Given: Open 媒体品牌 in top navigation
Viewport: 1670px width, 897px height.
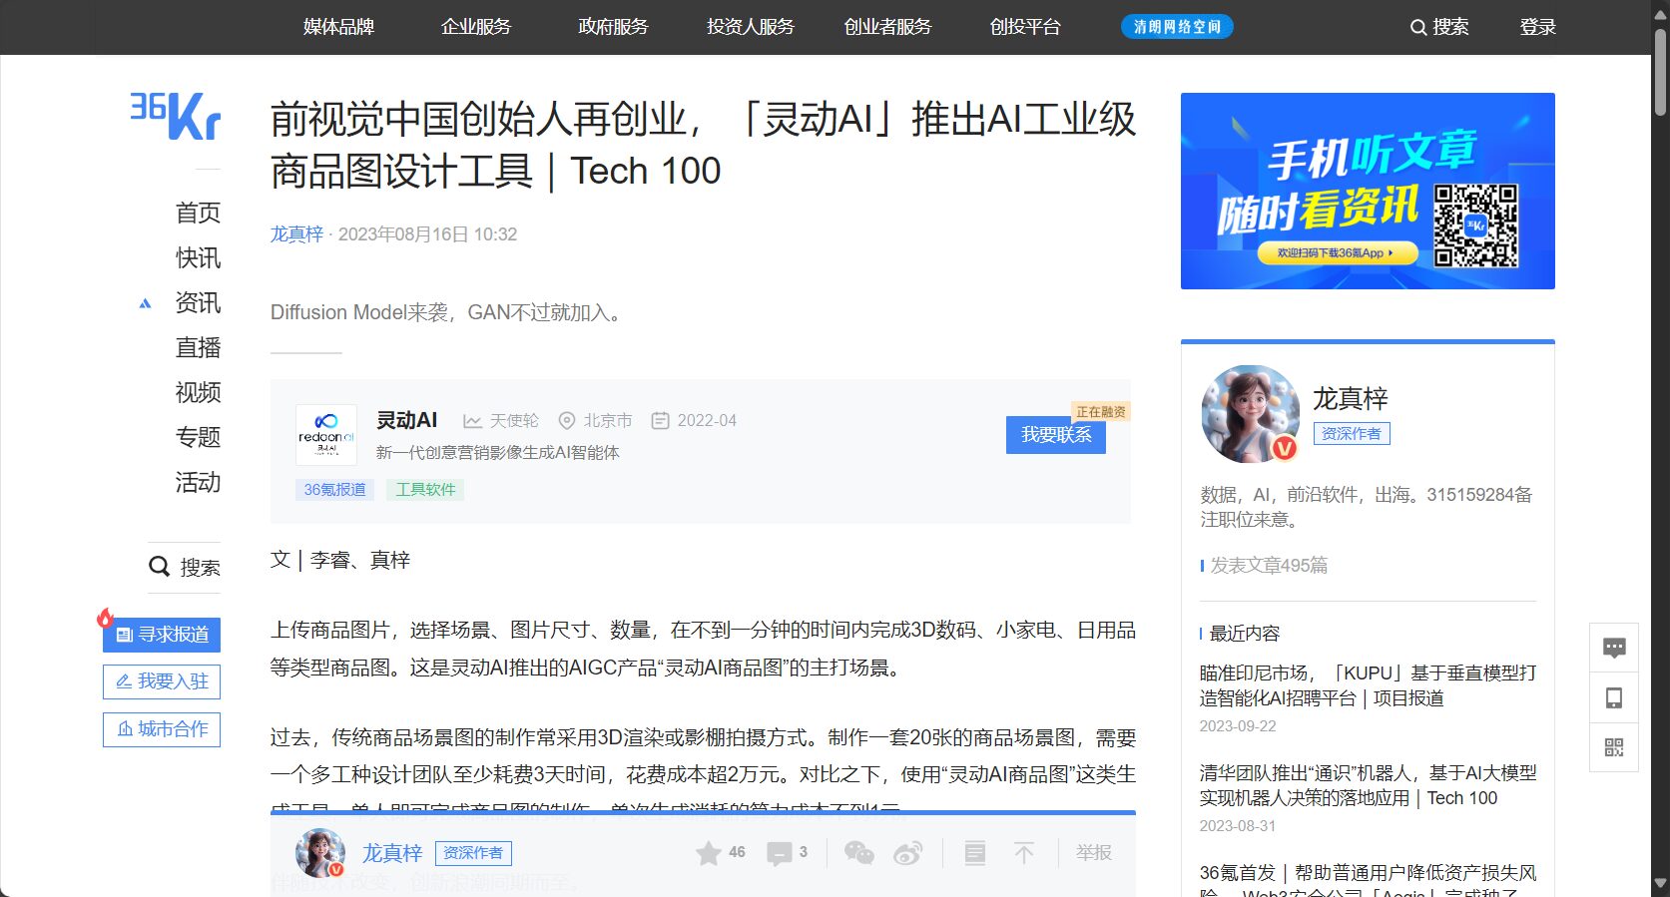Looking at the screenshot, I should [x=338, y=27].
